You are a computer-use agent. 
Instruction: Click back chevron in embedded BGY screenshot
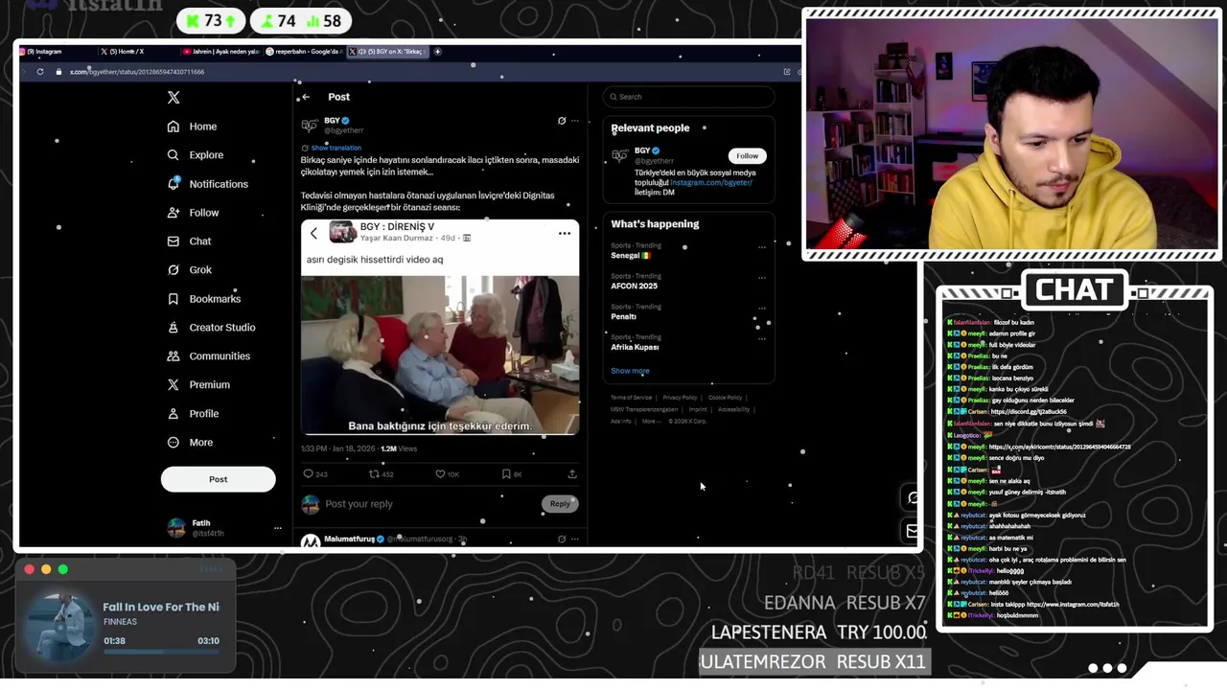(x=313, y=233)
